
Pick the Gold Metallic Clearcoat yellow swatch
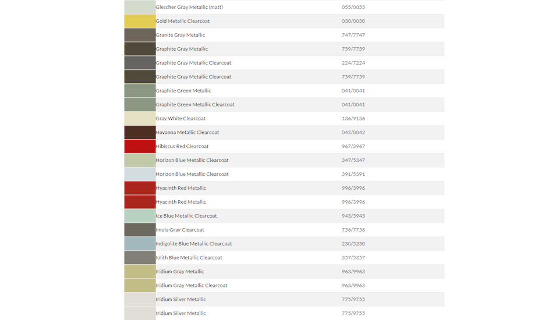(x=140, y=21)
